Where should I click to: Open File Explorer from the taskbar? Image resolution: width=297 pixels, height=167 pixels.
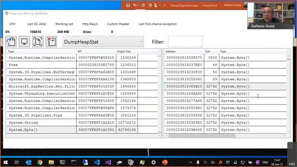click(x=51, y=162)
